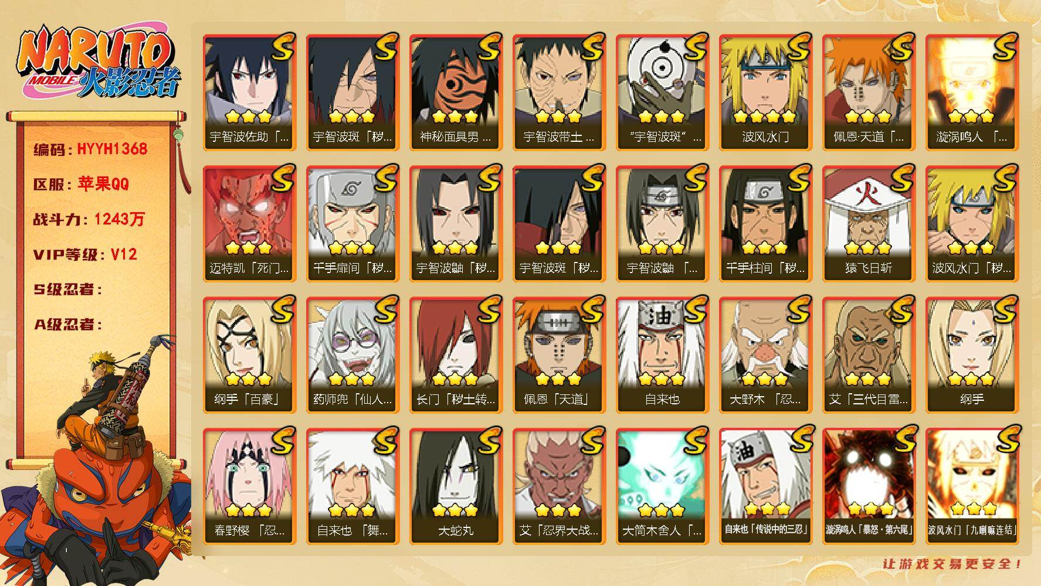Viewport: 1041px width, 586px height.
Task: Click the 战斗力 1243万 power label
Action: coord(89,219)
